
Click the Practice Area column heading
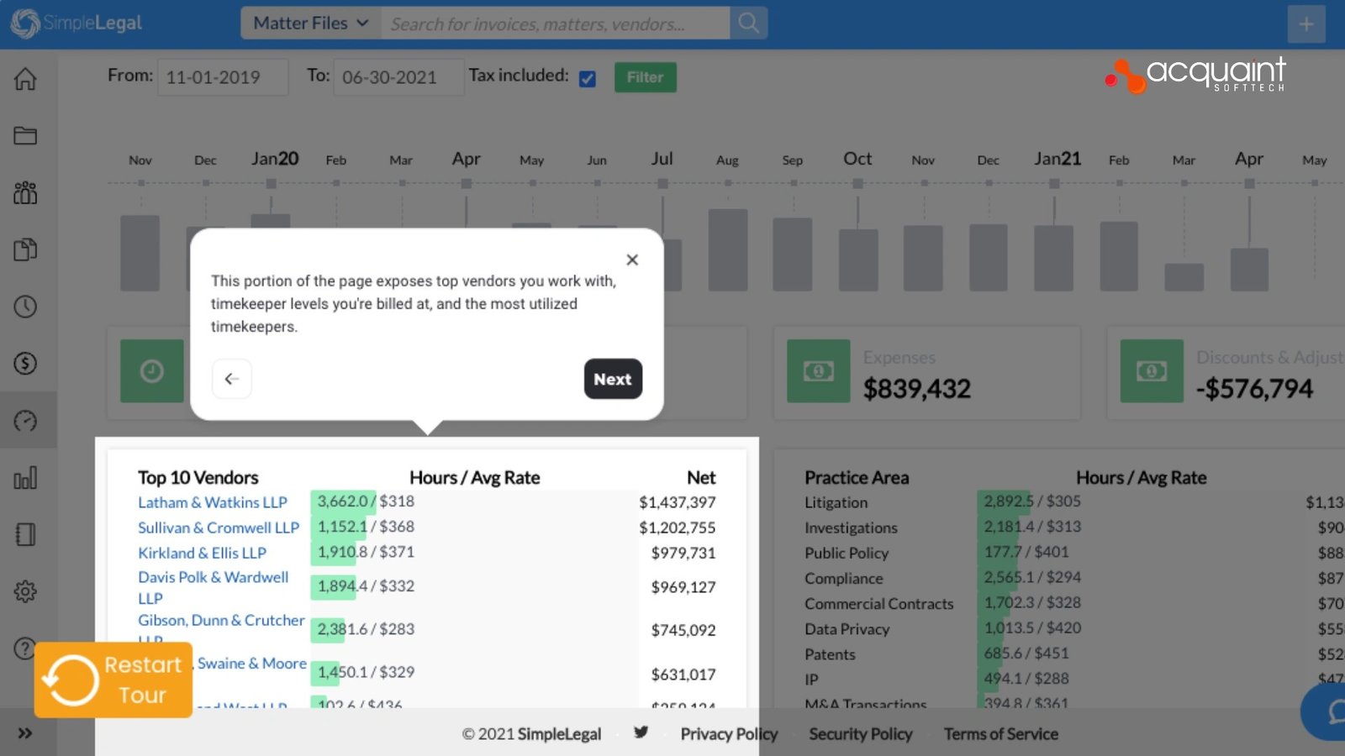tap(857, 478)
